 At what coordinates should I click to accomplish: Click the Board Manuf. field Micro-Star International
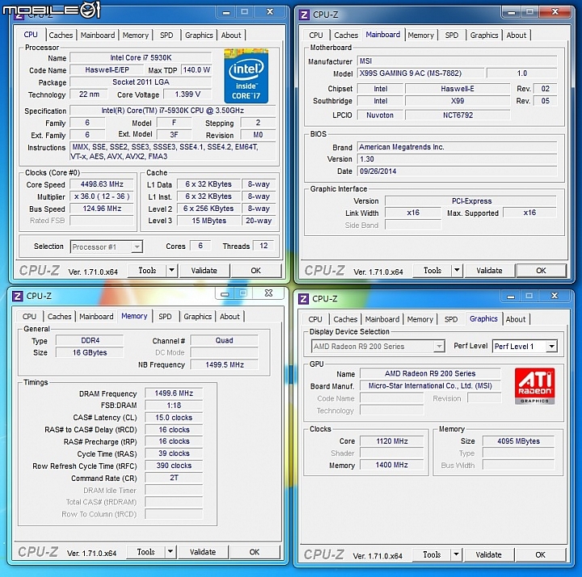430,385
